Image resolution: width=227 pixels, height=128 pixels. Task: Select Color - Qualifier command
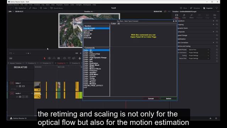96,73
